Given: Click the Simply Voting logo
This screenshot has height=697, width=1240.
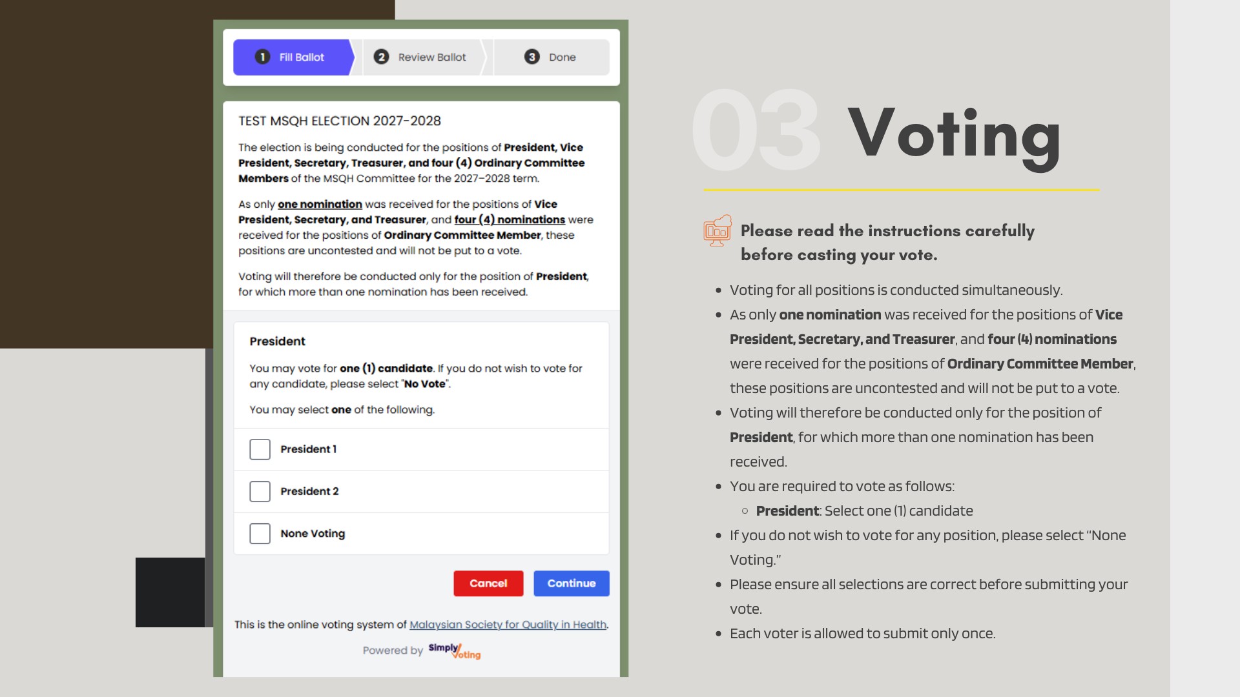Looking at the screenshot, I should [454, 651].
